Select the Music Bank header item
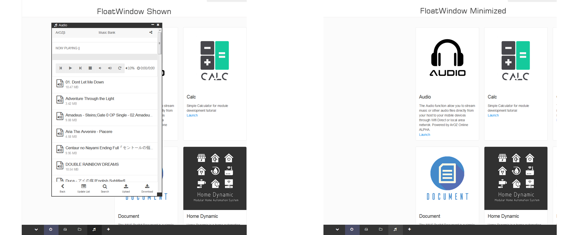This screenshot has width=587, height=235. (107, 33)
